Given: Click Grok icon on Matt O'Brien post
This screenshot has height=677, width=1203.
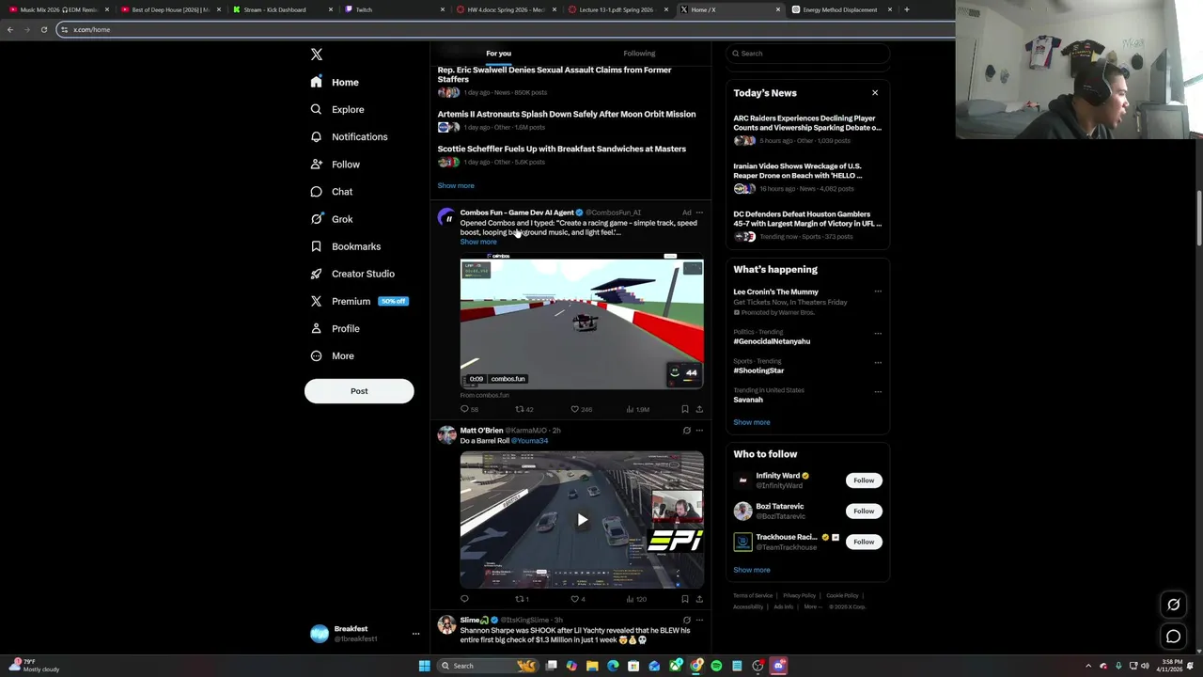Looking at the screenshot, I should pos(686,431).
